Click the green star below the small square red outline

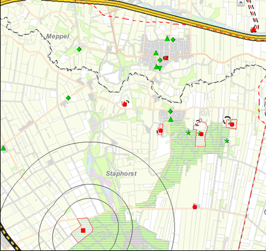click(227, 140)
